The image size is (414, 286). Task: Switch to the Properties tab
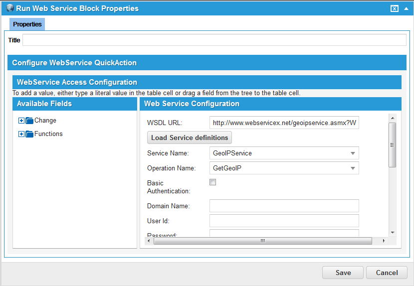27,24
